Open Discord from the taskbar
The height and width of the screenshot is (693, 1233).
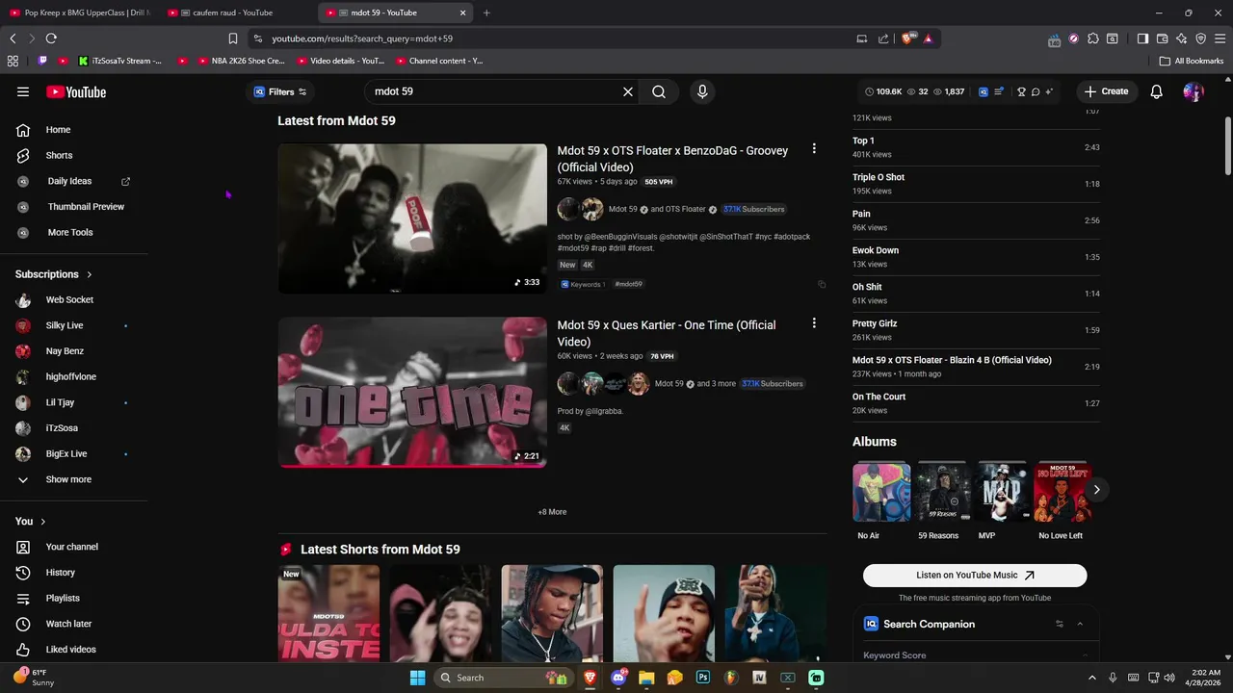point(618,678)
